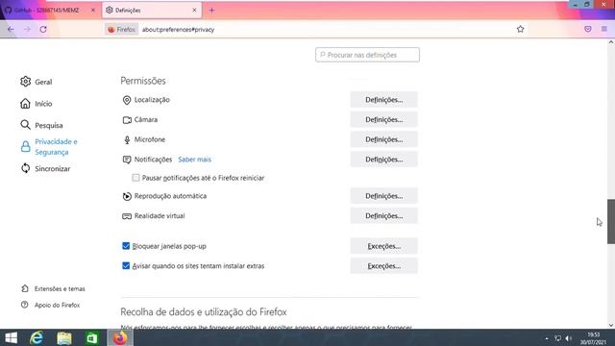Click the scrollbar down arrow
This screenshot has height=346, width=615.
pyautogui.click(x=611, y=325)
